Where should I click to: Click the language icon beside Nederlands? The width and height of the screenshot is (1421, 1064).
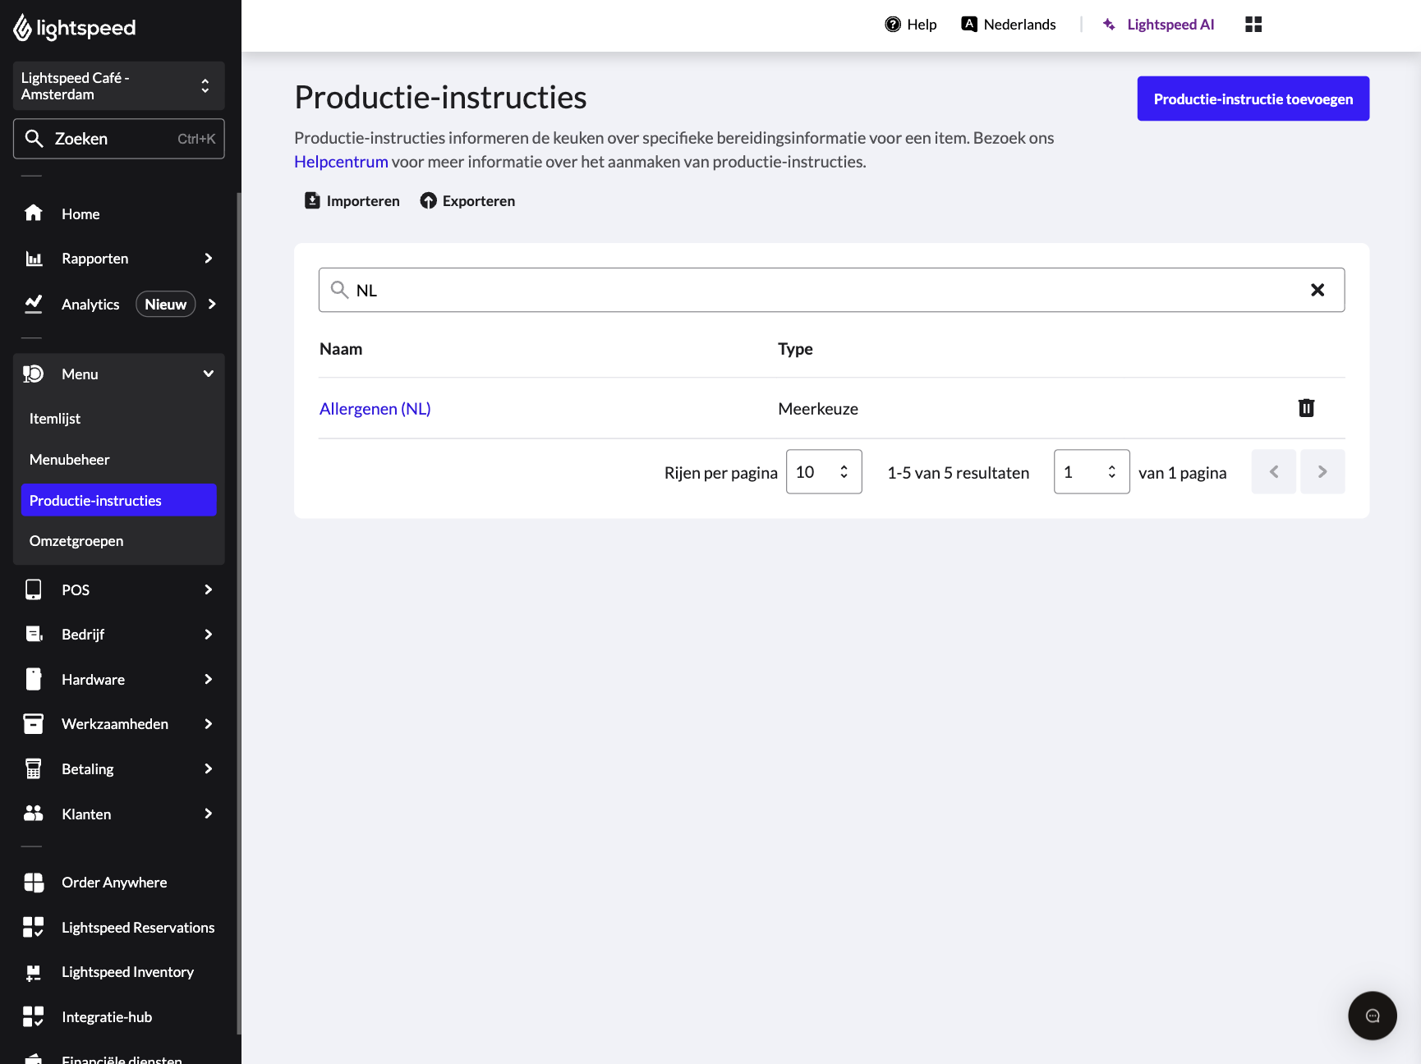pyautogui.click(x=969, y=24)
